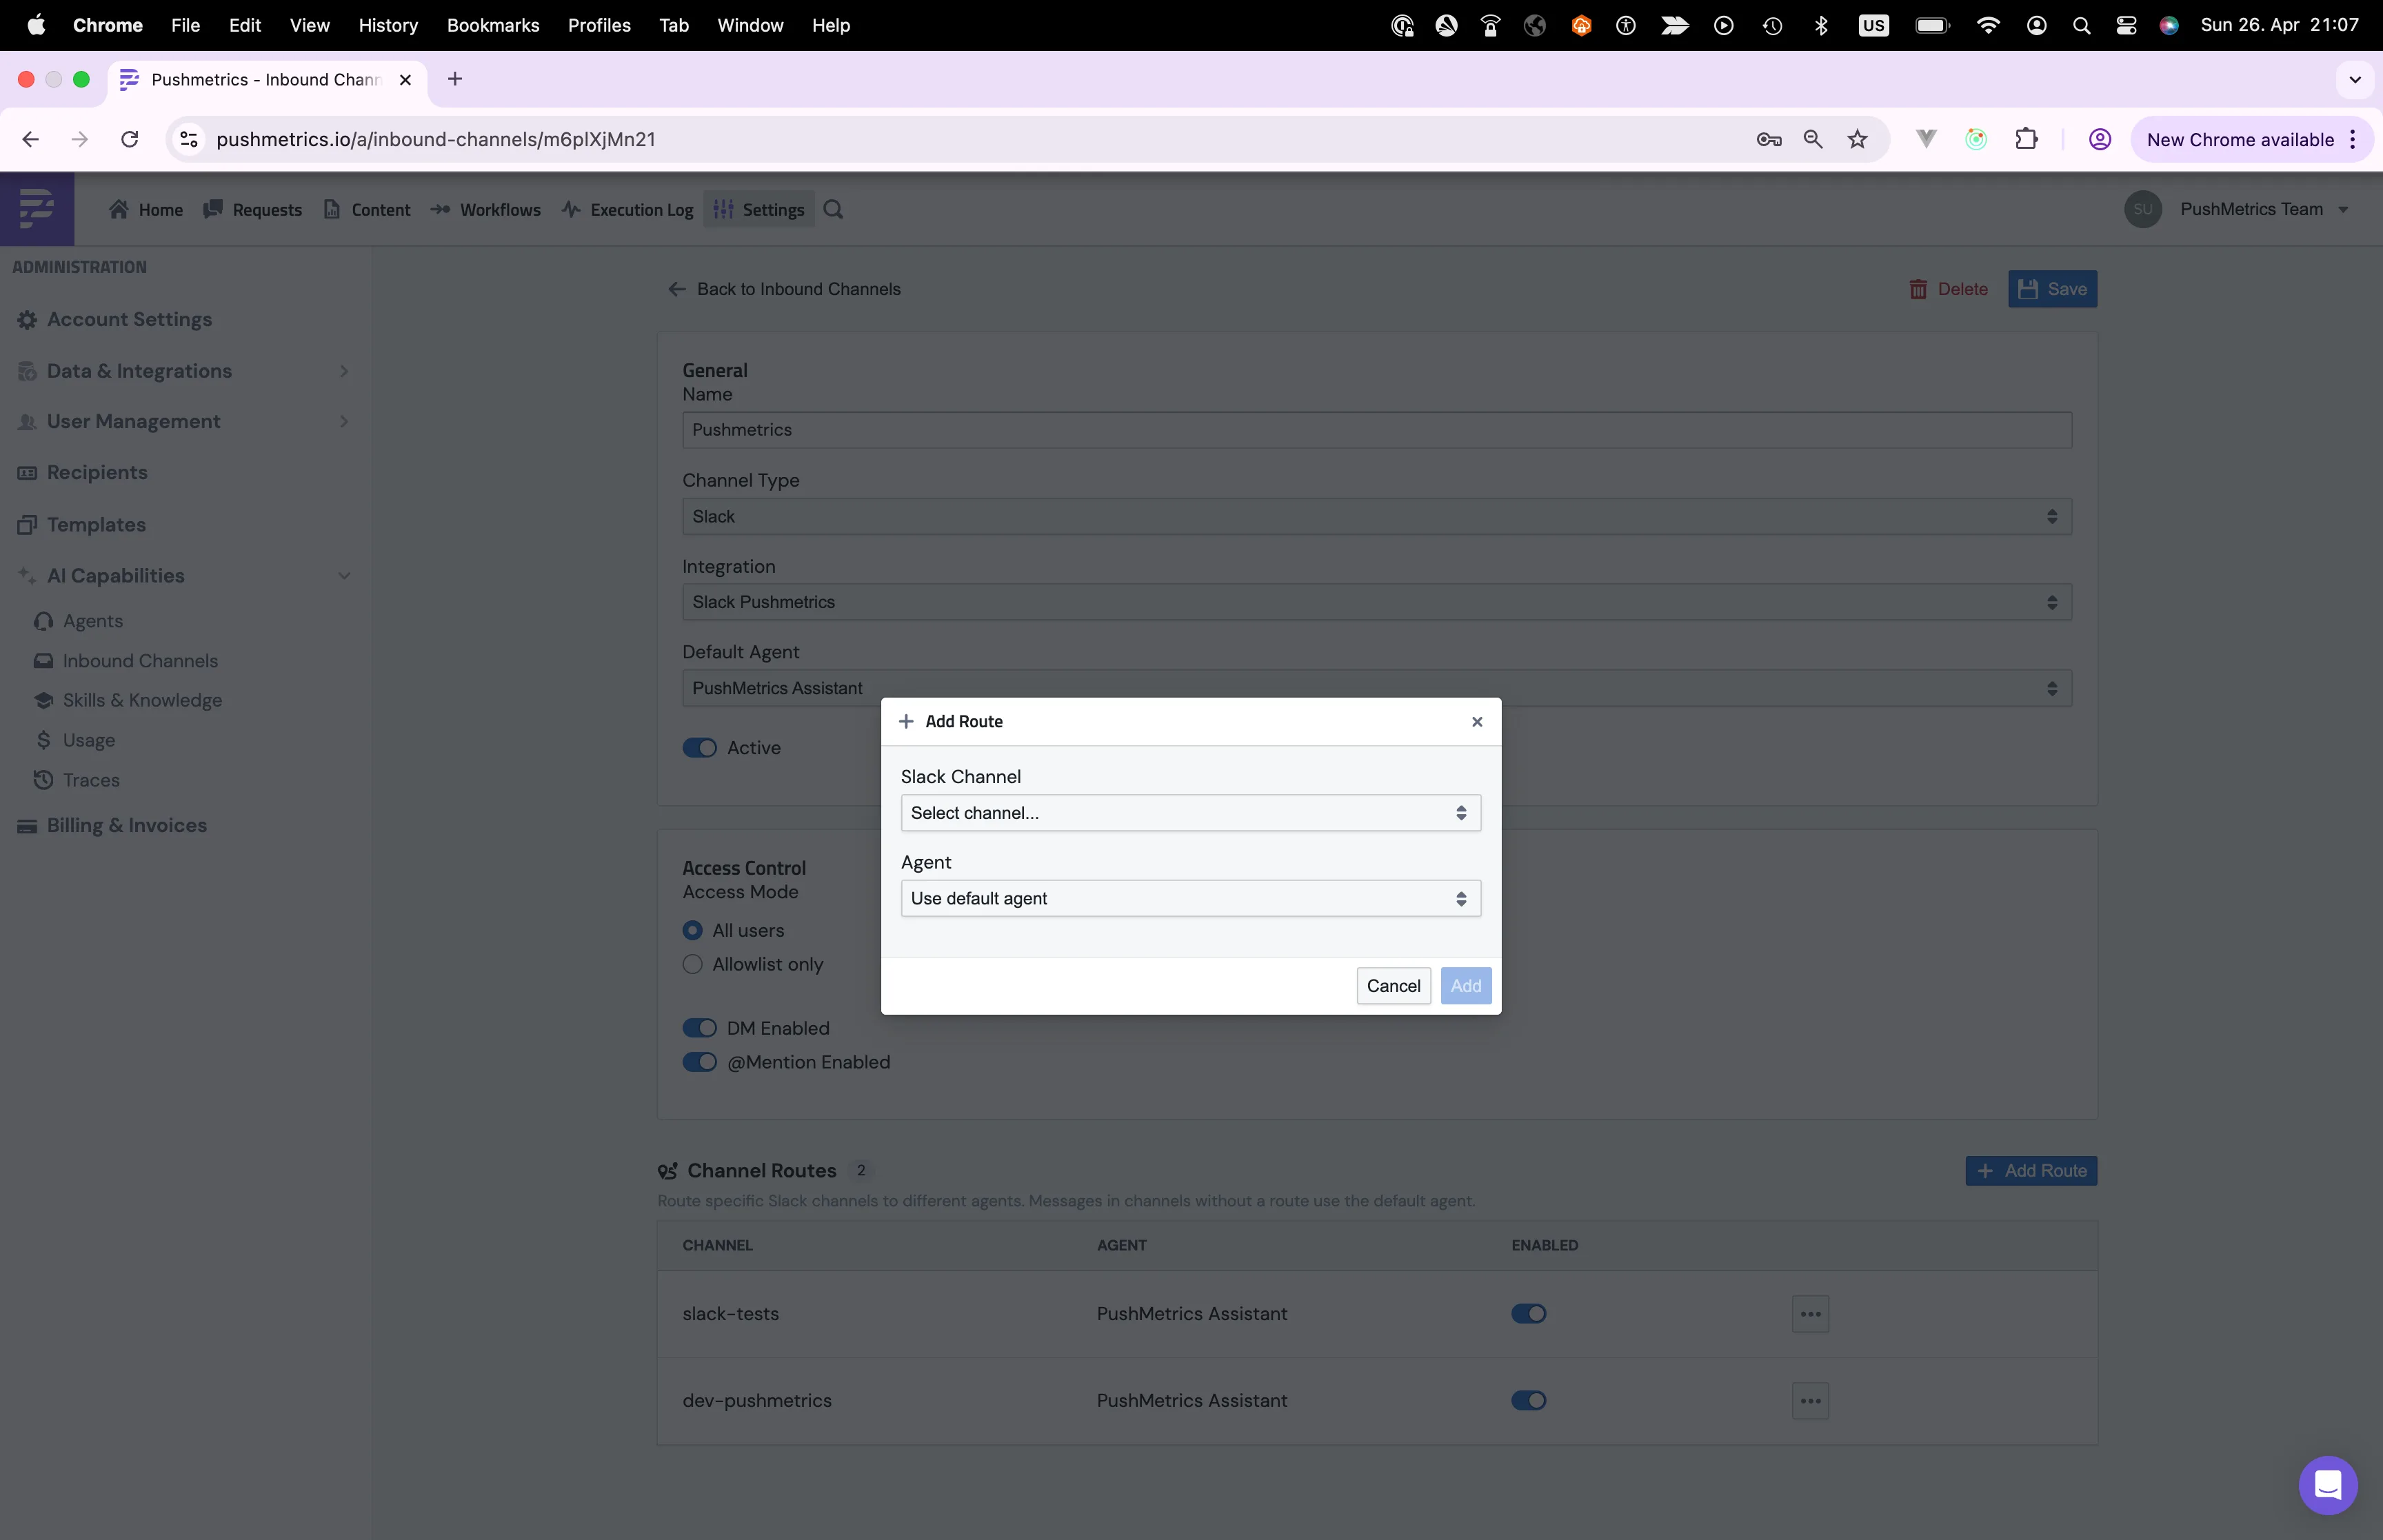Open the Agent dropdown in dialog
This screenshot has height=1540, width=2383.
click(1190, 898)
